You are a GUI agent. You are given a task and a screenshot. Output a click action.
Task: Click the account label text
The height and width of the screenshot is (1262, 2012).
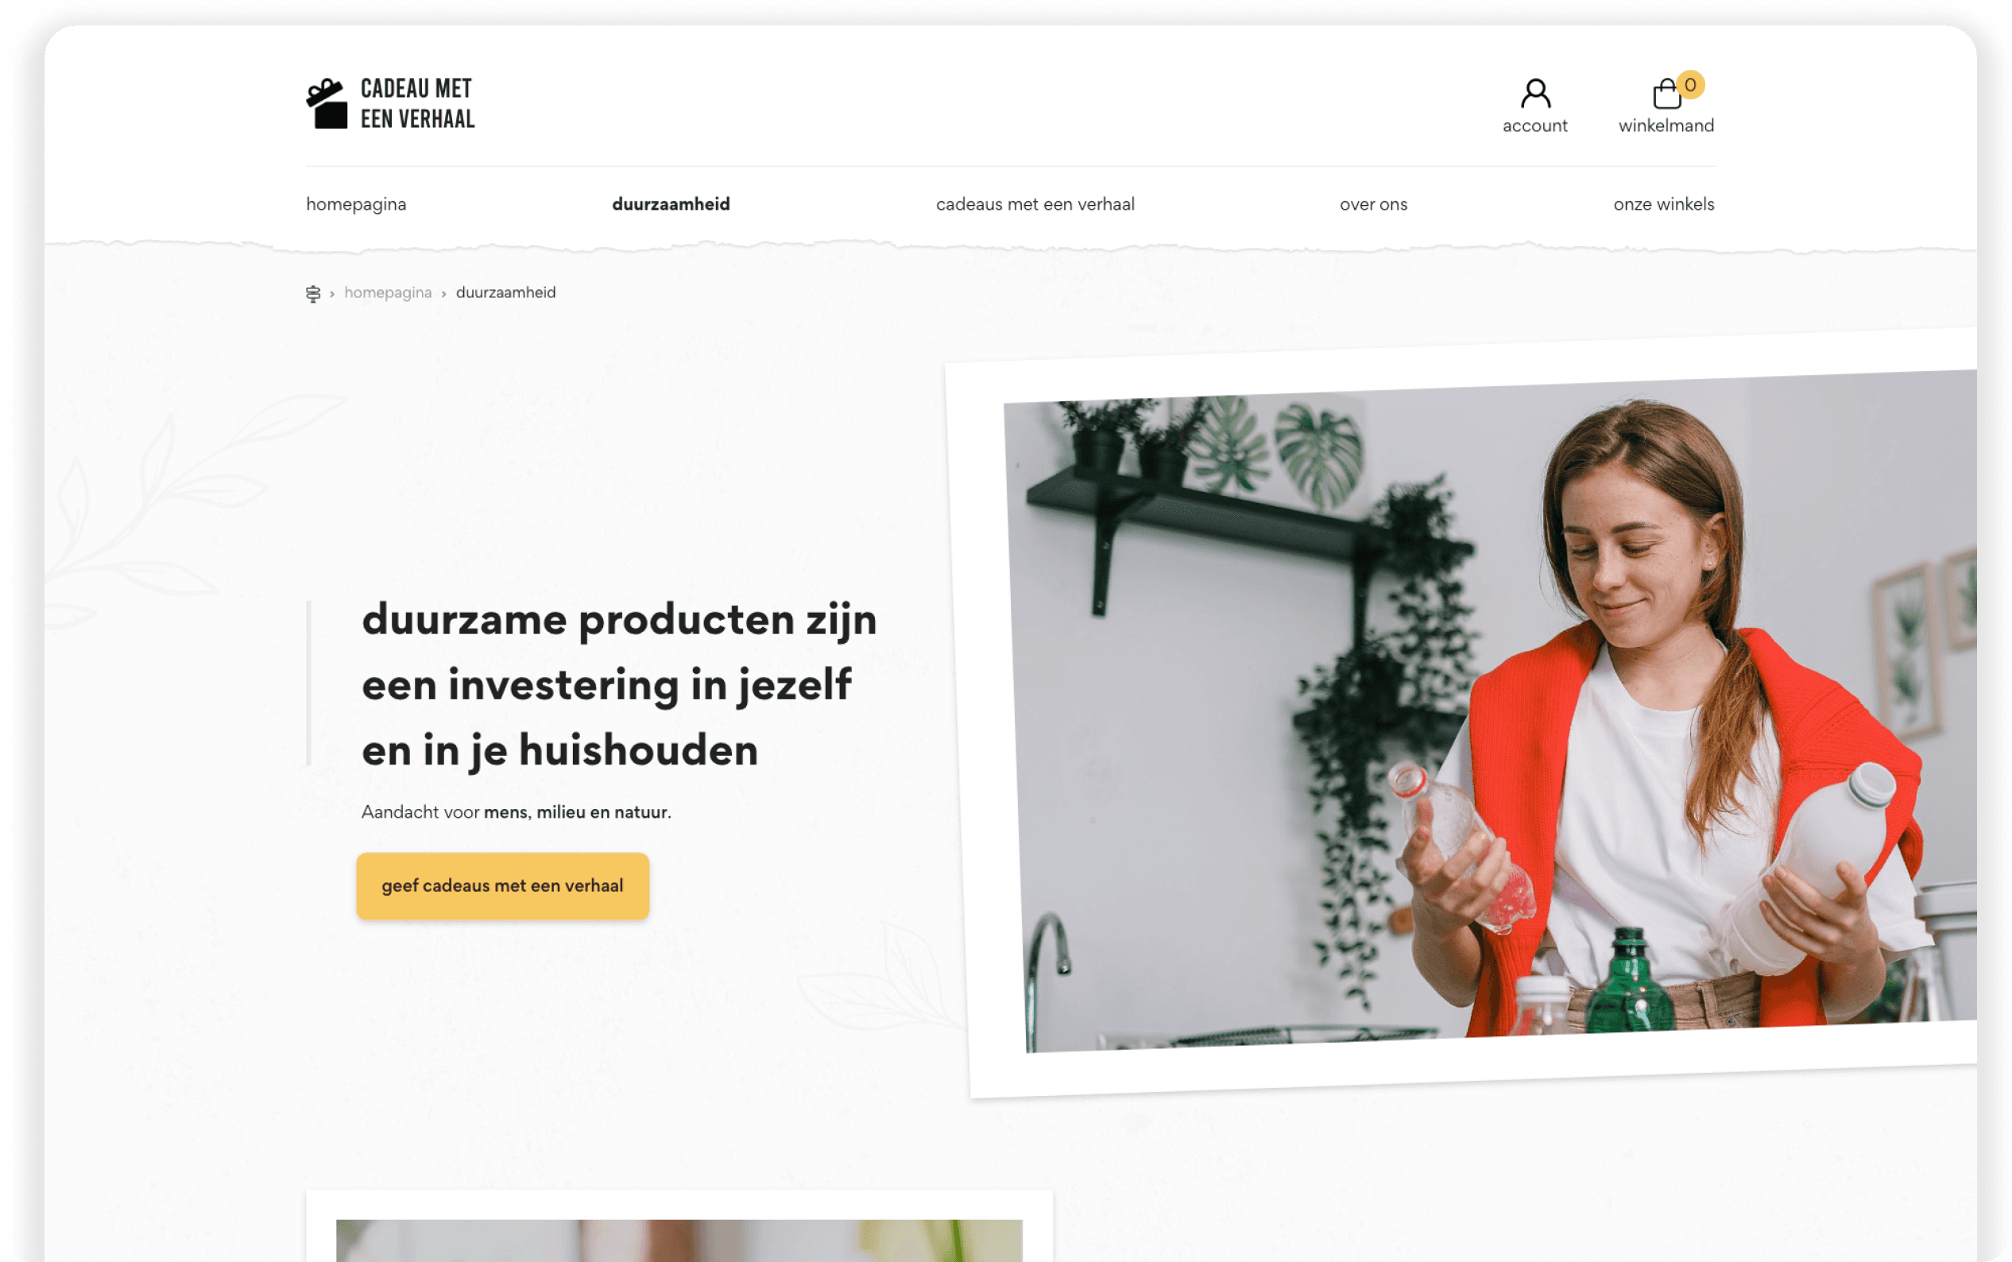point(1534,126)
